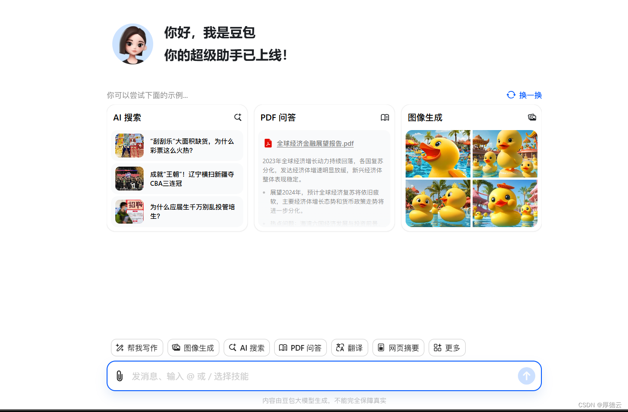Select the 图像生成 skill button
Viewport: 628px width, 412px height.
click(193, 348)
